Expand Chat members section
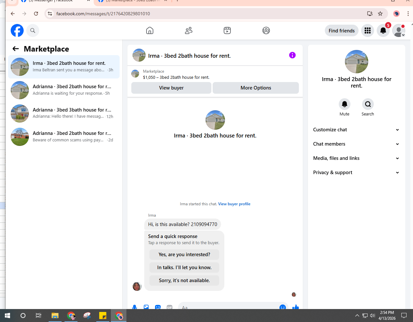413x322 pixels. [x=356, y=144]
